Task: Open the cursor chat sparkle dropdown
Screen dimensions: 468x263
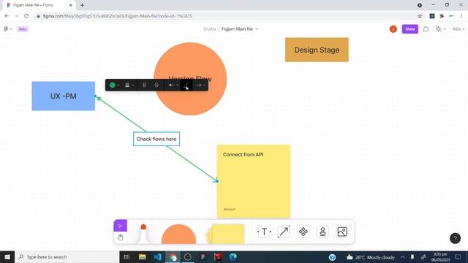Action: pos(440,29)
